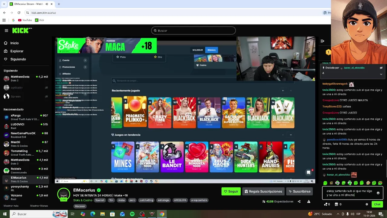Image resolution: width=387 pixels, height=218 pixels.
Task: Click the Seguir button
Action: (x=231, y=191)
